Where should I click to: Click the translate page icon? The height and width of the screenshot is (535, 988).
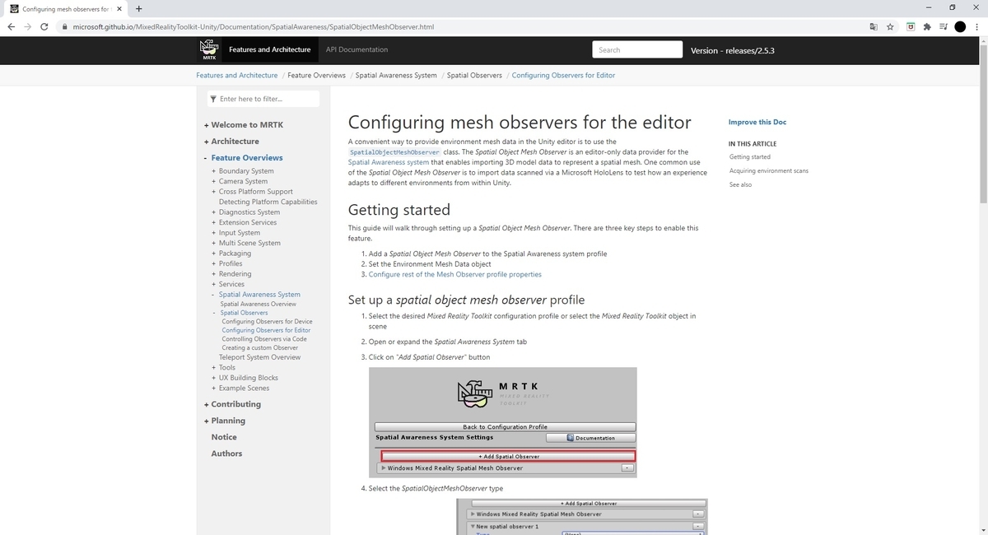click(874, 26)
